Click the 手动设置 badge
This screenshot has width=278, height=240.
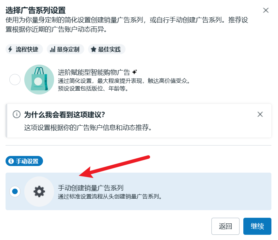[24, 161]
